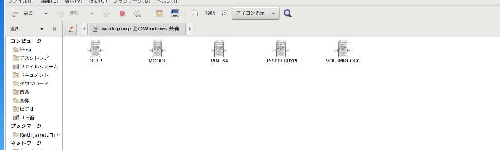Click the zoom in plus icon
The width and height of the screenshot is (500, 150).
(x=225, y=14)
